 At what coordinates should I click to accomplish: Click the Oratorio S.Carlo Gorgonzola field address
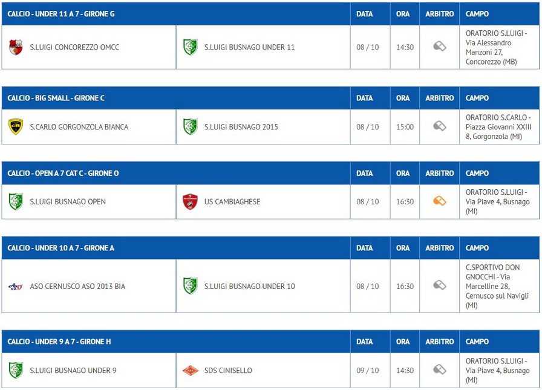pos(498,127)
